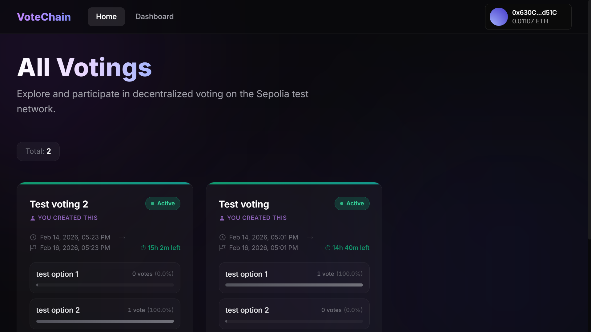Click the arrow between dates on Test voting 2
Viewport: 591px width, 332px height.
122,237
